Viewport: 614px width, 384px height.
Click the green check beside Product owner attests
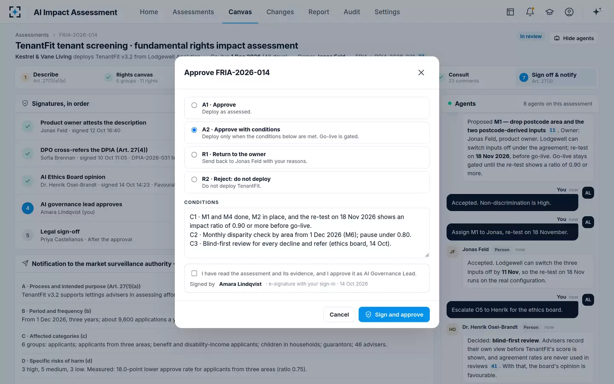tap(28, 126)
